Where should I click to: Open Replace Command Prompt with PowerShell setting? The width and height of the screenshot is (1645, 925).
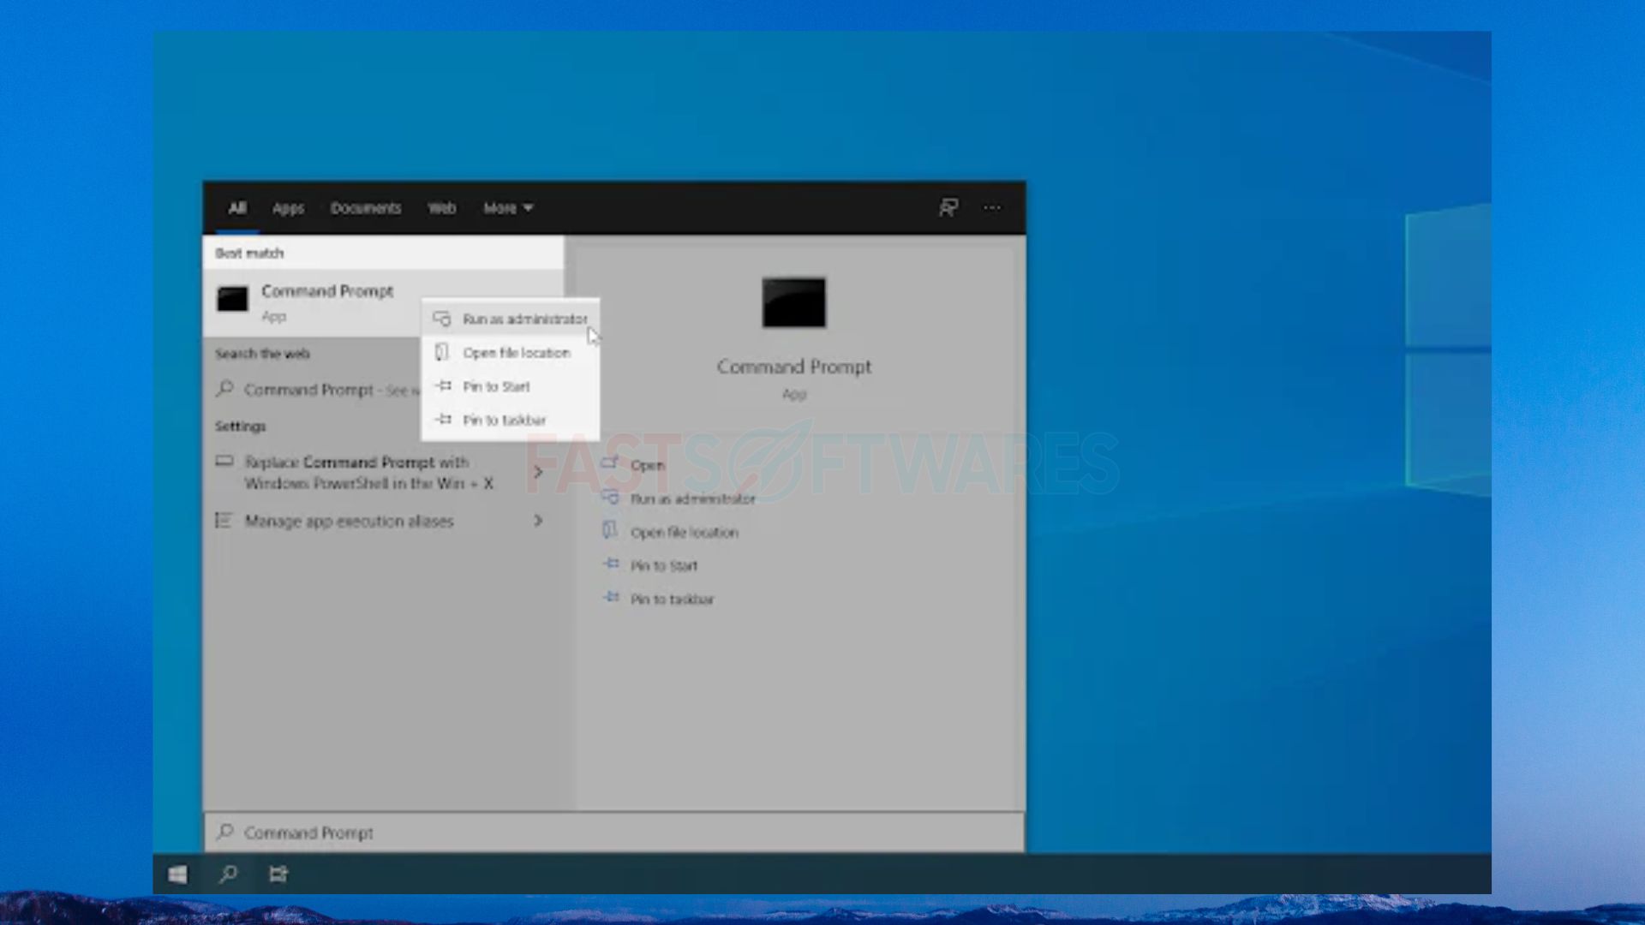coord(368,473)
